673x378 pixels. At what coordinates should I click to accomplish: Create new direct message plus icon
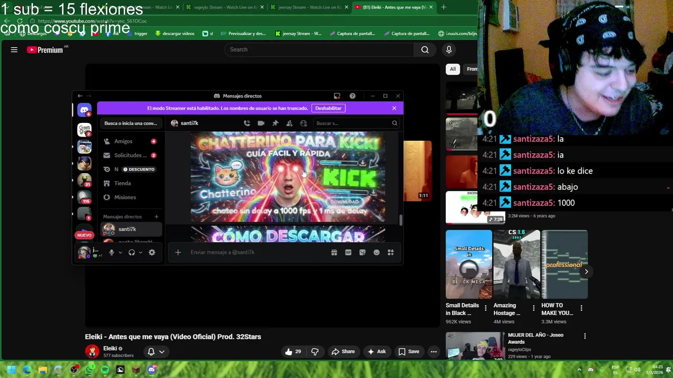pos(156,217)
